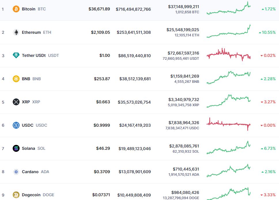Click market cap $253,641,511,308
Viewport: 279px width, 200px height.
(x=134, y=32)
